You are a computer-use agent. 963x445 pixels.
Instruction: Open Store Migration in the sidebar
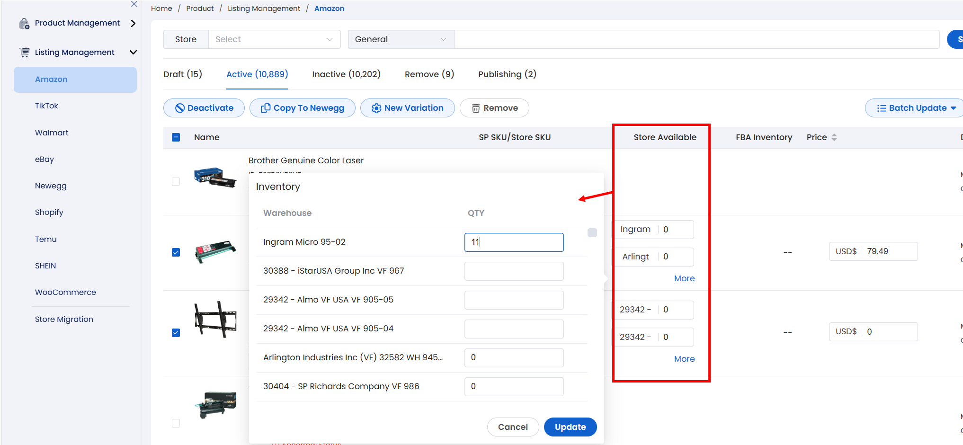(x=64, y=320)
